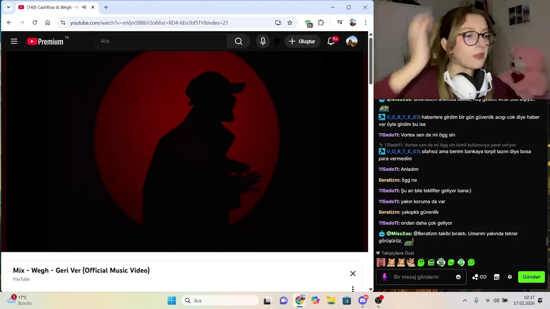
Task: Start voice search with microphone icon
Action: coord(263,41)
